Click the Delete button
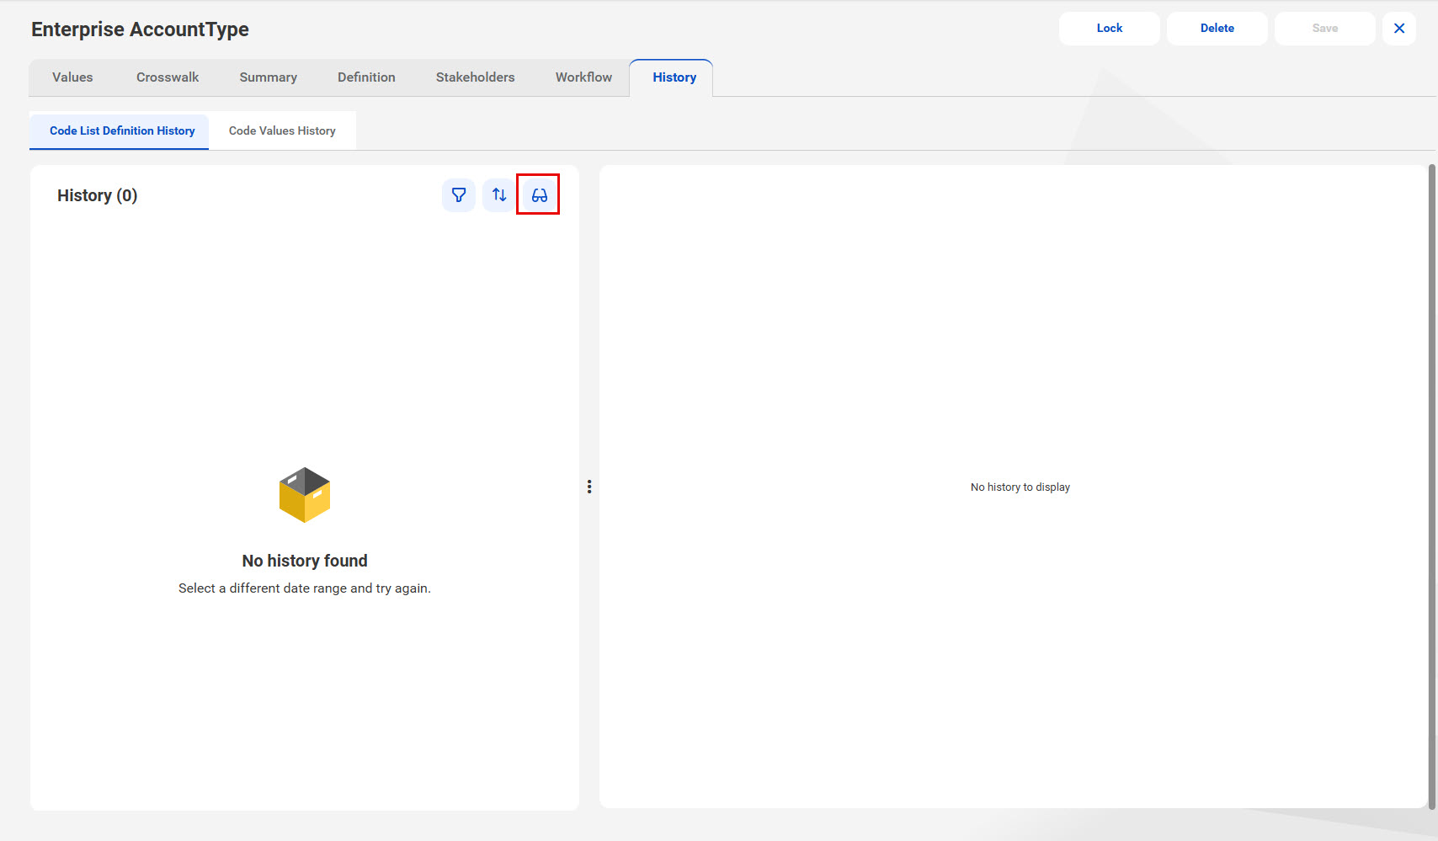The width and height of the screenshot is (1438, 841). (x=1217, y=29)
